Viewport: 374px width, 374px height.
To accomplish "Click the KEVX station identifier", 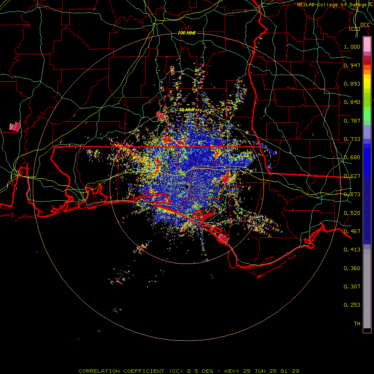I will (x=232, y=371).
